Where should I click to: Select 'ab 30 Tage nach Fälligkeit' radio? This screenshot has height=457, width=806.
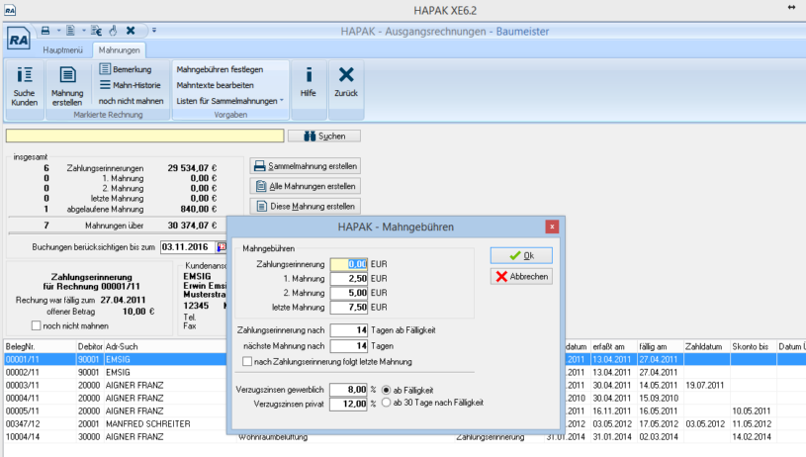pyautogui.click(x=386, y=403)
